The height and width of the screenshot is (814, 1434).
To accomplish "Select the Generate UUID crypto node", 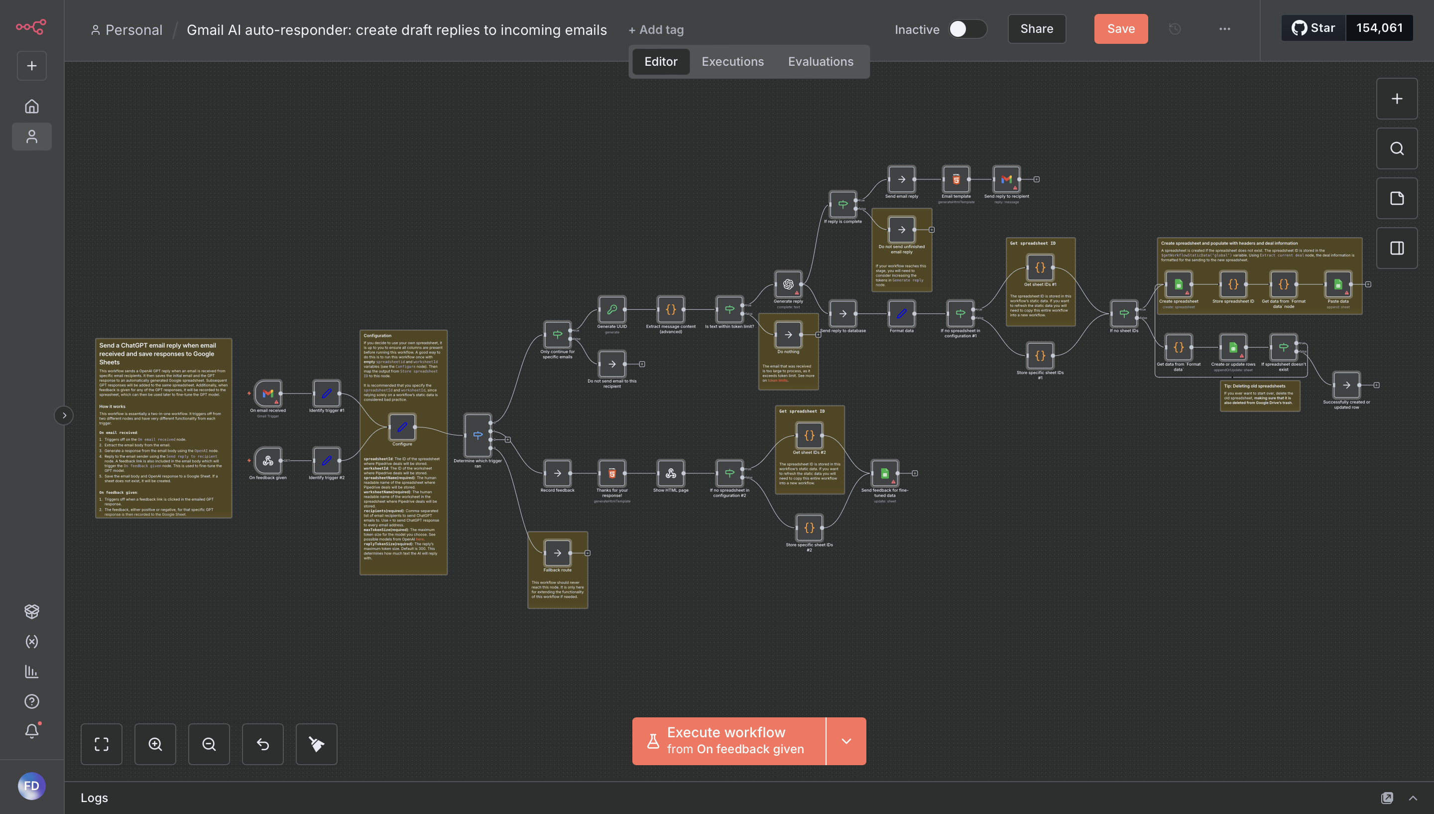I will (x=612, y=310).
